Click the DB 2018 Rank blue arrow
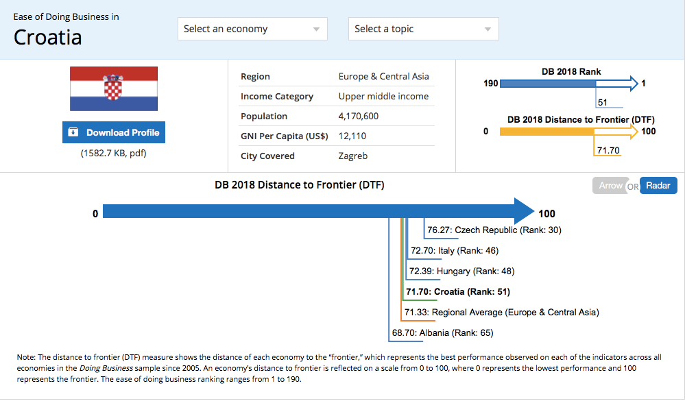 click(569, 83)
